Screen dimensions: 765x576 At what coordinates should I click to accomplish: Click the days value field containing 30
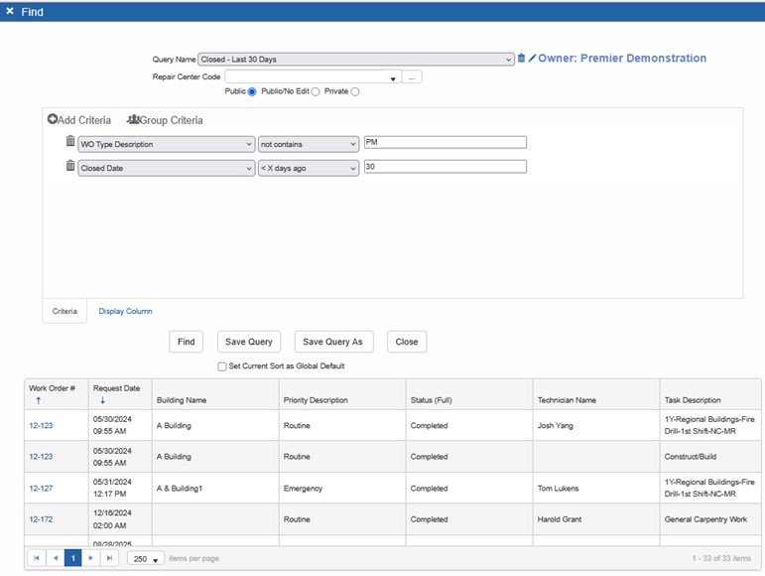click(445, 167)
